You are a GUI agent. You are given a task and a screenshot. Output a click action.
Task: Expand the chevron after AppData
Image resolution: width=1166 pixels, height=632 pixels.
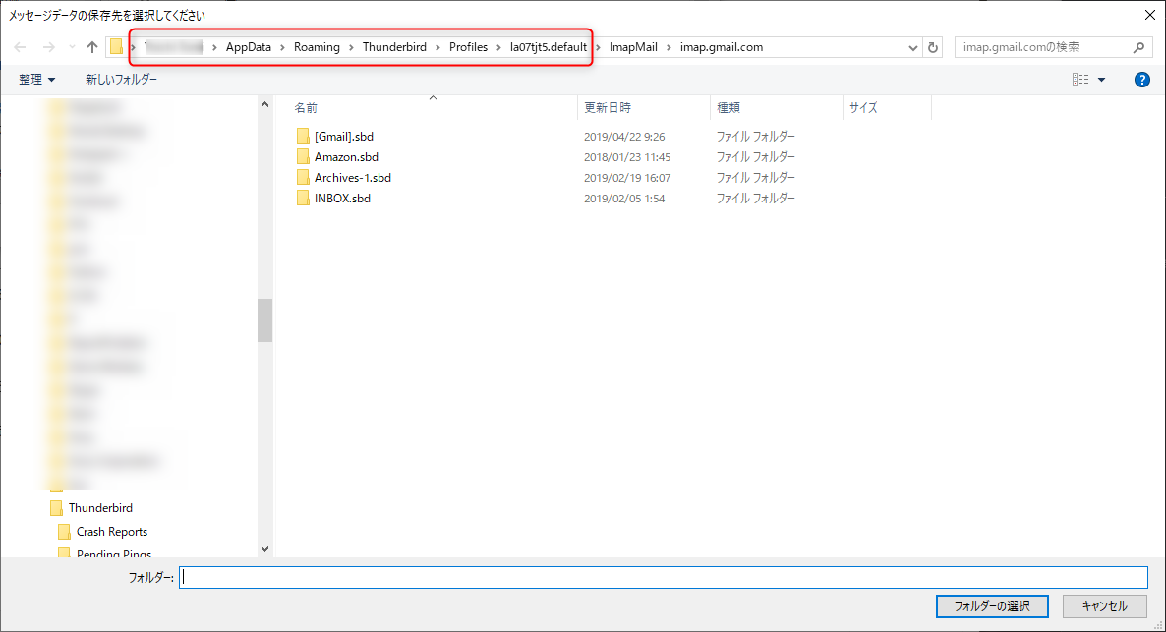[x=282, y=47]
